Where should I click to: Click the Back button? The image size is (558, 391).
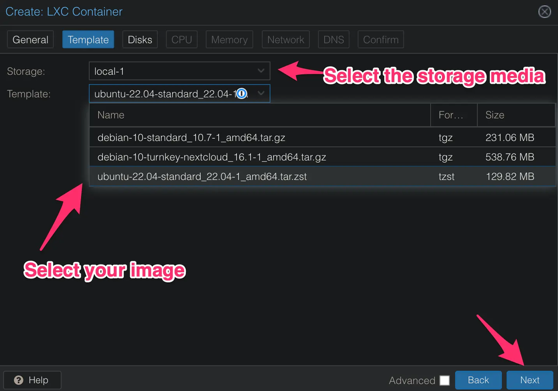[478, 380]
